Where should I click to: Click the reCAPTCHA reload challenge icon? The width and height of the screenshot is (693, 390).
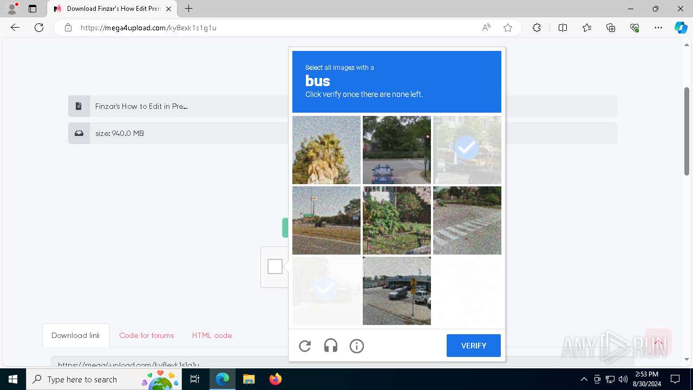tap(305, 346)
